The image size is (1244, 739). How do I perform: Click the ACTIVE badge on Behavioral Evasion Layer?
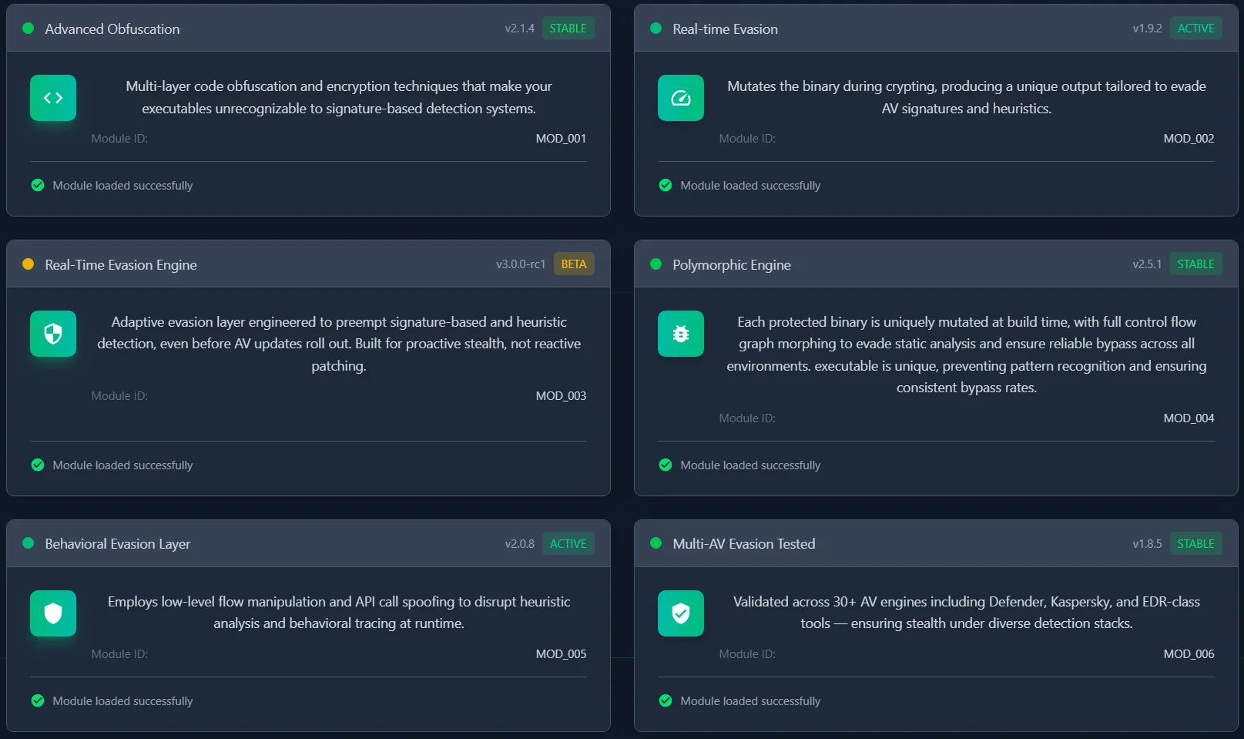point(568,544)
